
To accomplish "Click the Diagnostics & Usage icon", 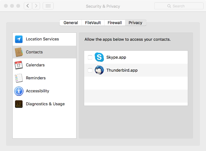I will click(x=19, y=104).
